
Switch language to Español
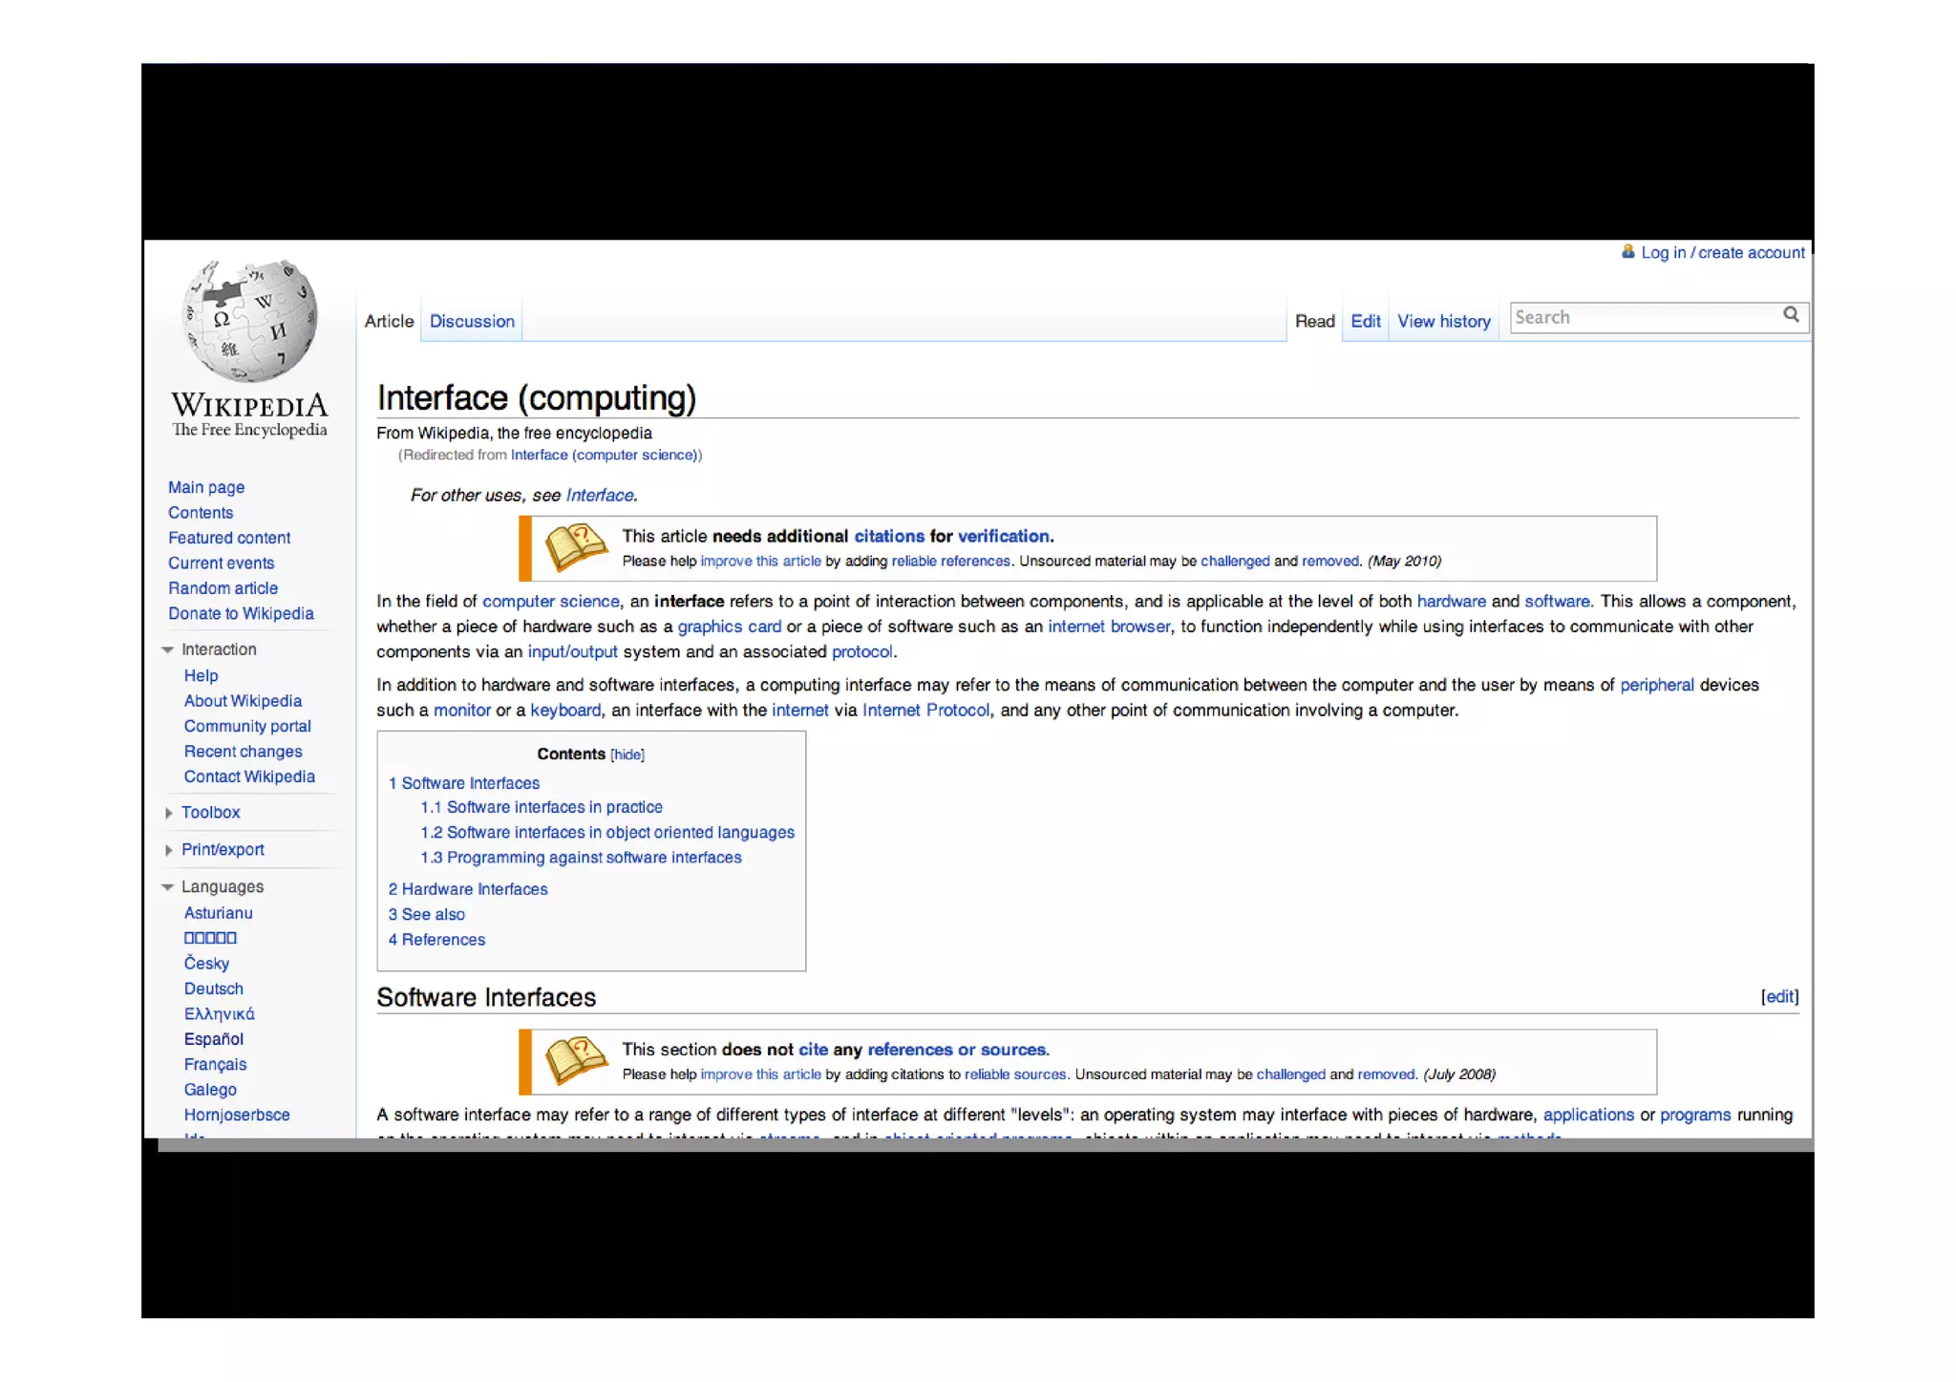(213, 1039)
